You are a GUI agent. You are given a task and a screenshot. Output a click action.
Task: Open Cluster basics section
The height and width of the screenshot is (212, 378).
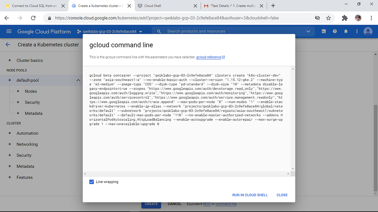(x=30, y=61)
